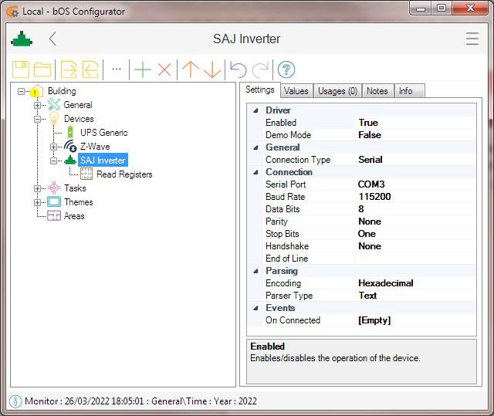
Task: Click the Open folder toolbar icon
Action: click(x=42, y=69)
